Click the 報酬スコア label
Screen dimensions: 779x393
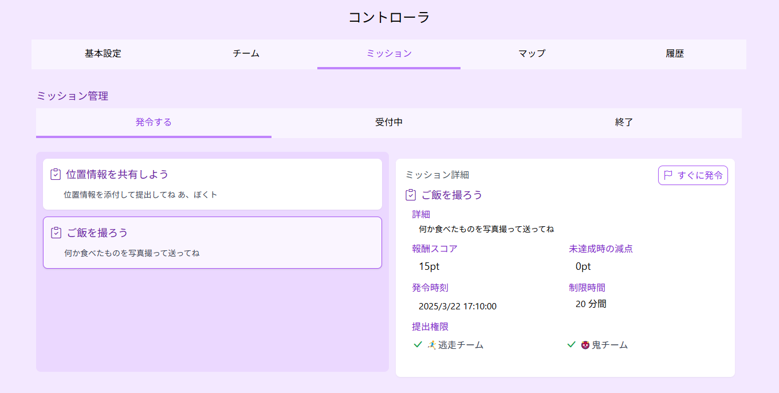(435, 249)
